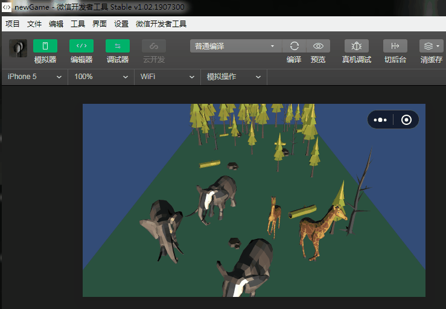Click the mini program circular close icon
The width and height of the screenshot is (446, 309).
[x=406, y=119]
